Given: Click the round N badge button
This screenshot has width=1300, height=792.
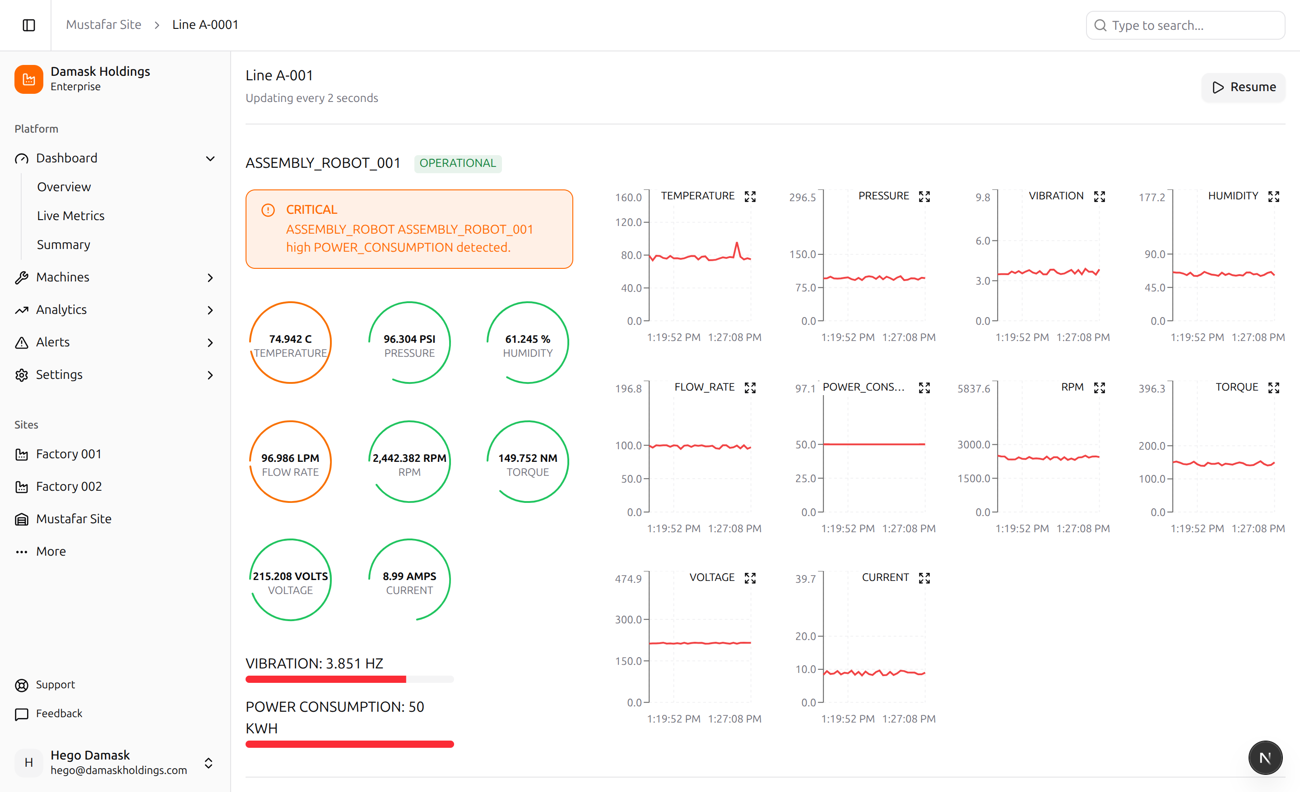Looking at the screenshot, I should (1265, 758).
